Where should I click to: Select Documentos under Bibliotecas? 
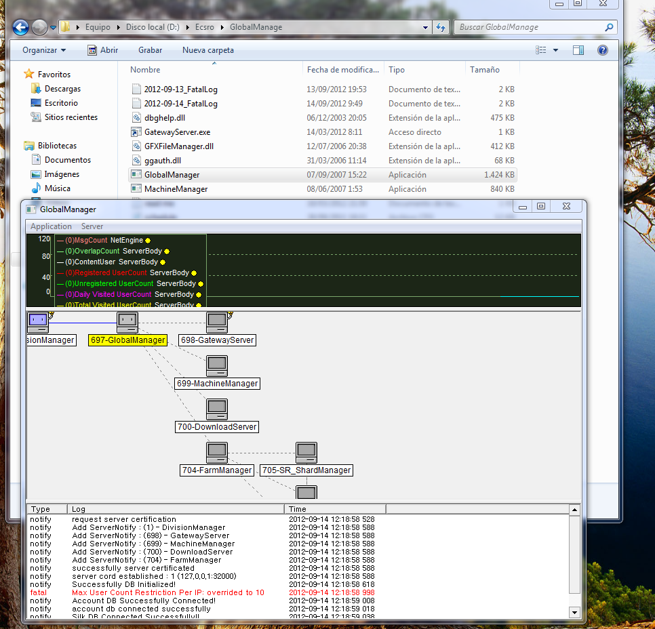(x=62, y=159)
